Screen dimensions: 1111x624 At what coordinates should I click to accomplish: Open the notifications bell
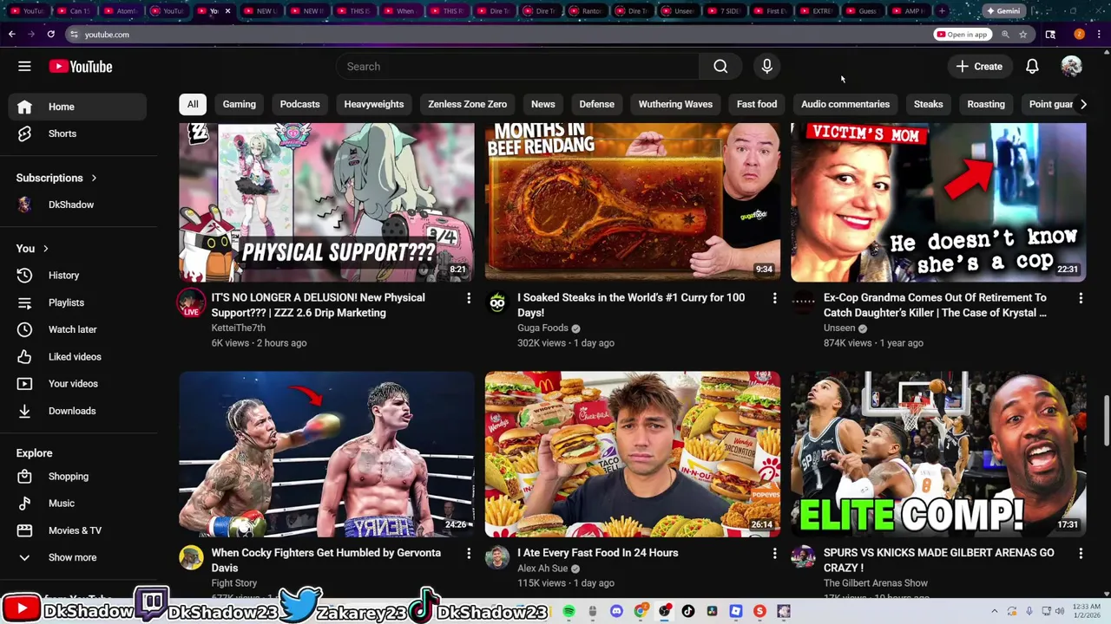(1032, 67)
